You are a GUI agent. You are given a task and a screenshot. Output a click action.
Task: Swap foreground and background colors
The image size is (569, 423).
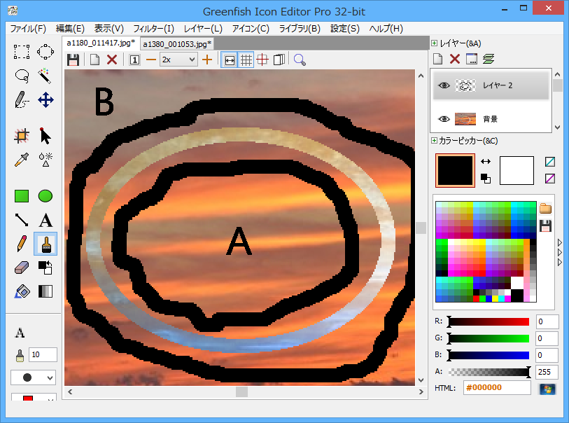click(485, 162)
